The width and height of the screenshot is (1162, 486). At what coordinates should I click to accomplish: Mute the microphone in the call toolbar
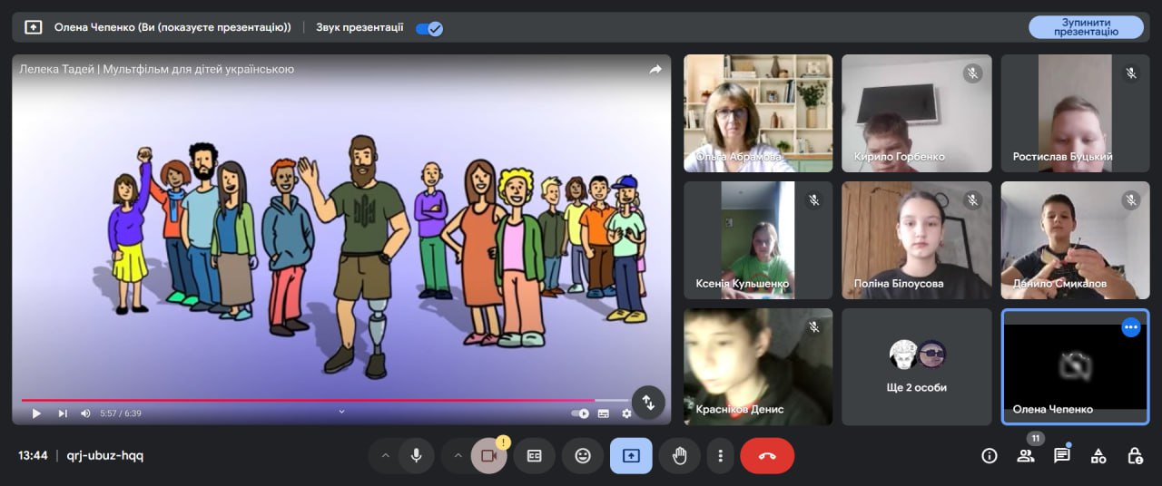pos(416,455)
